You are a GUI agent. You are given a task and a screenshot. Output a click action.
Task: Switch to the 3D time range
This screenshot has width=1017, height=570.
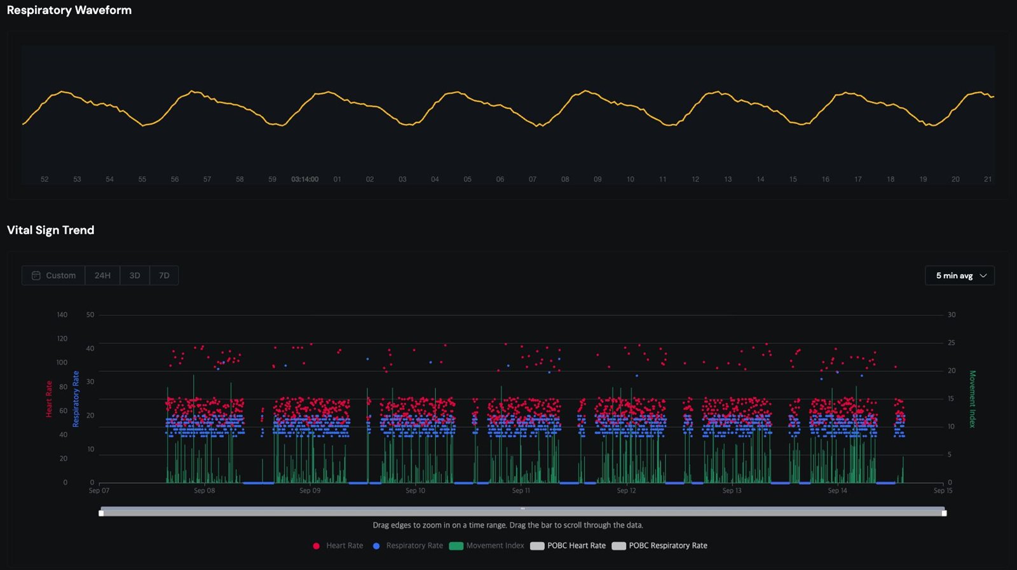coord(135,275)
